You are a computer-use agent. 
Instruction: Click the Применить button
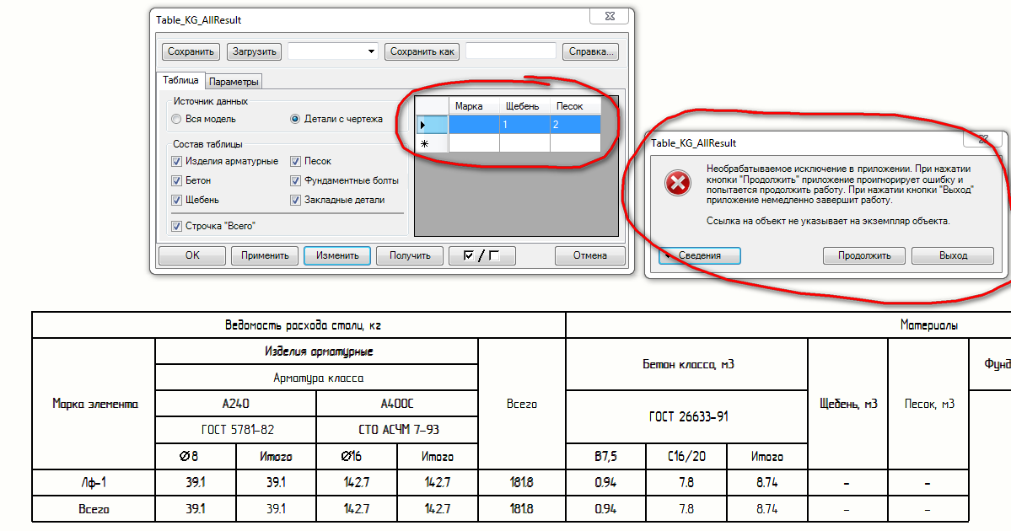click(265, 256)
